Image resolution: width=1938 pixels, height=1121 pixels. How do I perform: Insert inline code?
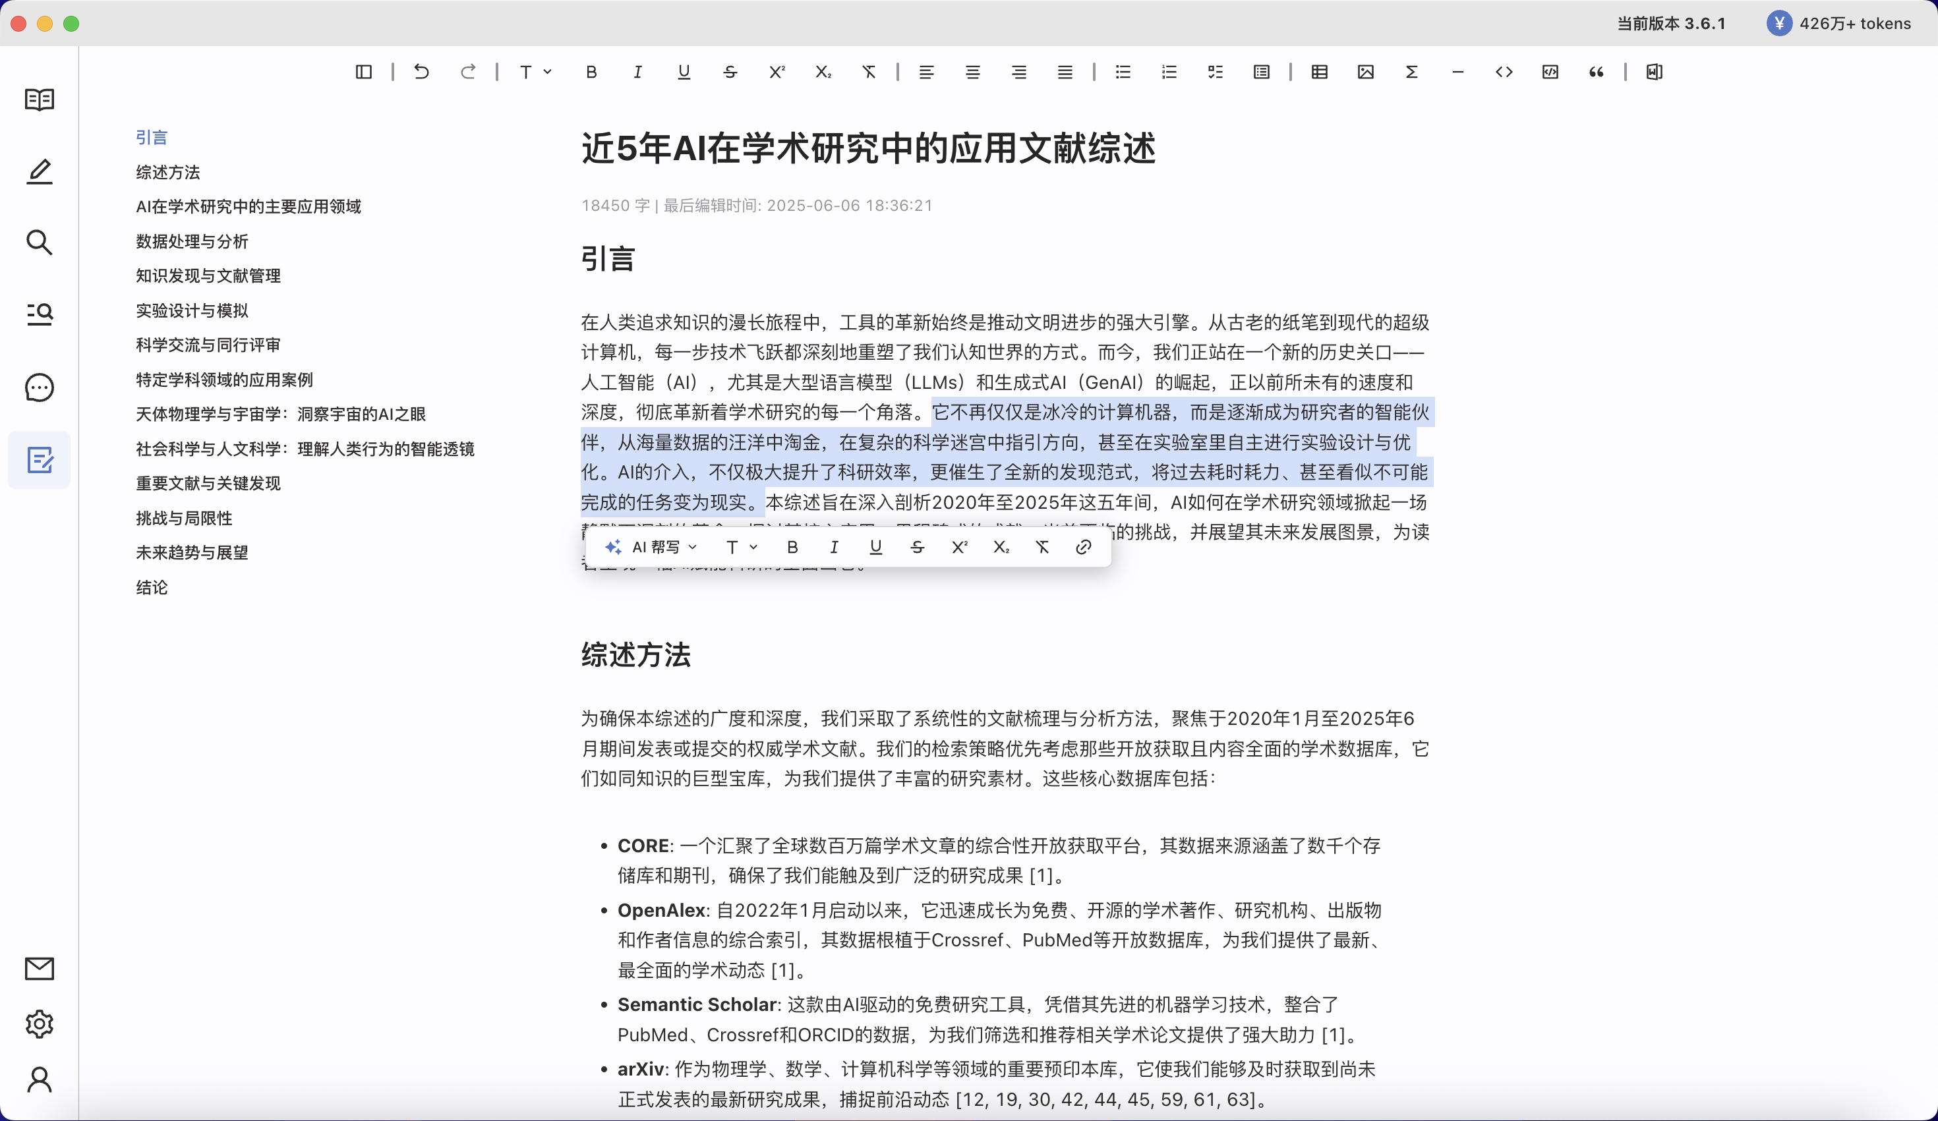(1504, 71)
